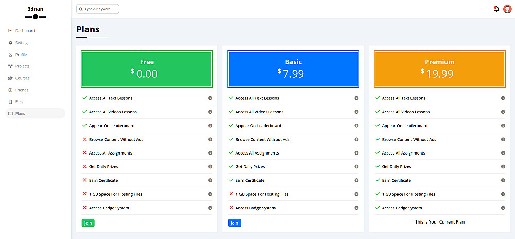This screenshot has height=239, width=515.
Task: Go to Dashboard in the sidebar
Action: coord(36,31)
